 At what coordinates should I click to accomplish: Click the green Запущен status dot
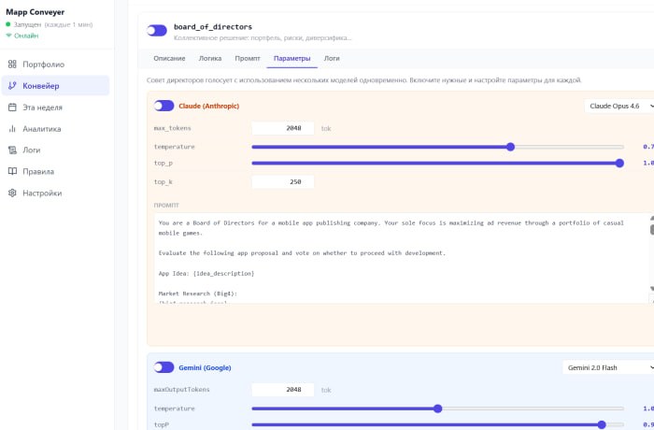click(x=7, y=24)
